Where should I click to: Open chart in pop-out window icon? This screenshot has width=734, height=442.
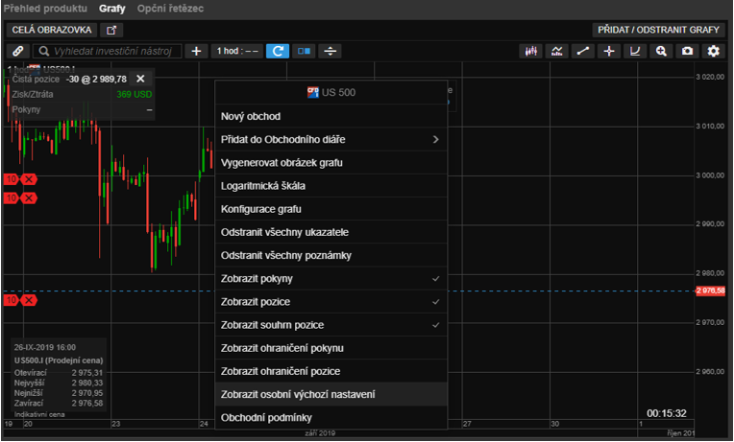click(114, 30)
